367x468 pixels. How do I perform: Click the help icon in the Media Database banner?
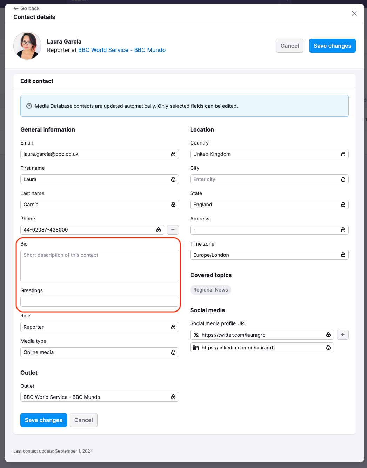tap(29, 106)
